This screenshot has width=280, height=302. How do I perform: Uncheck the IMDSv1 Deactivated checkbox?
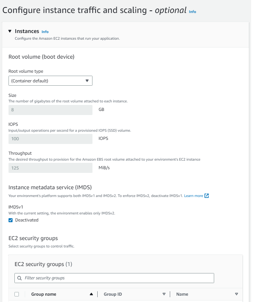11,220
